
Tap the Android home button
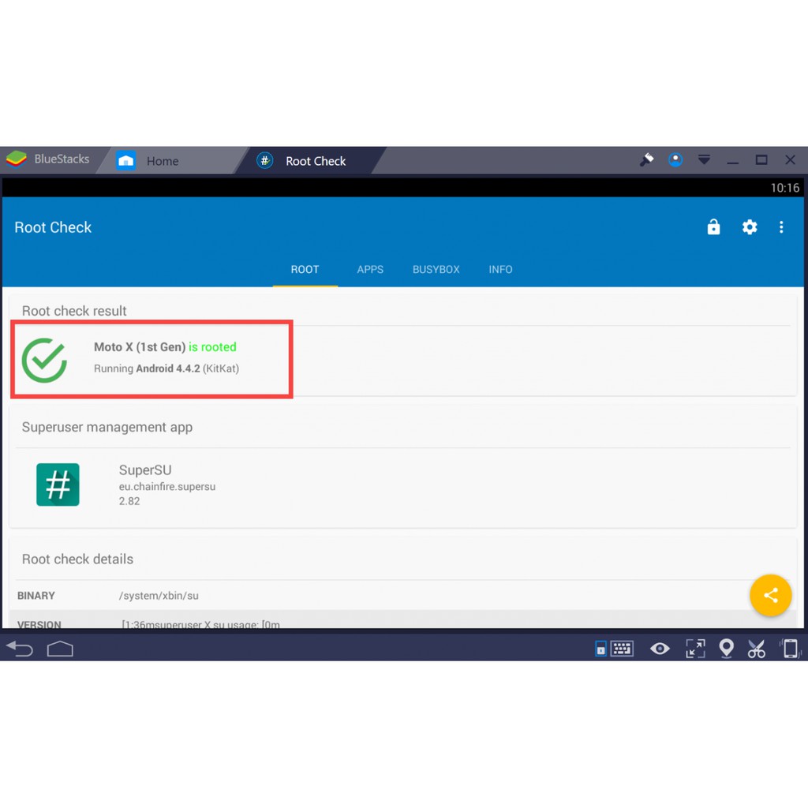pos(60,649)
